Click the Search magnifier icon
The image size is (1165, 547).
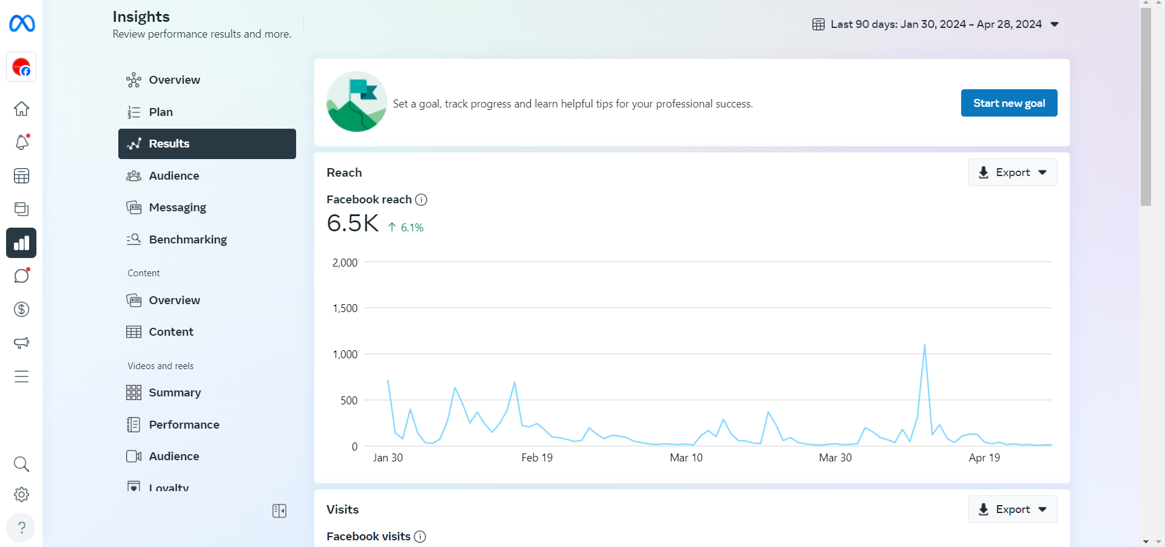tap(22, 464)
